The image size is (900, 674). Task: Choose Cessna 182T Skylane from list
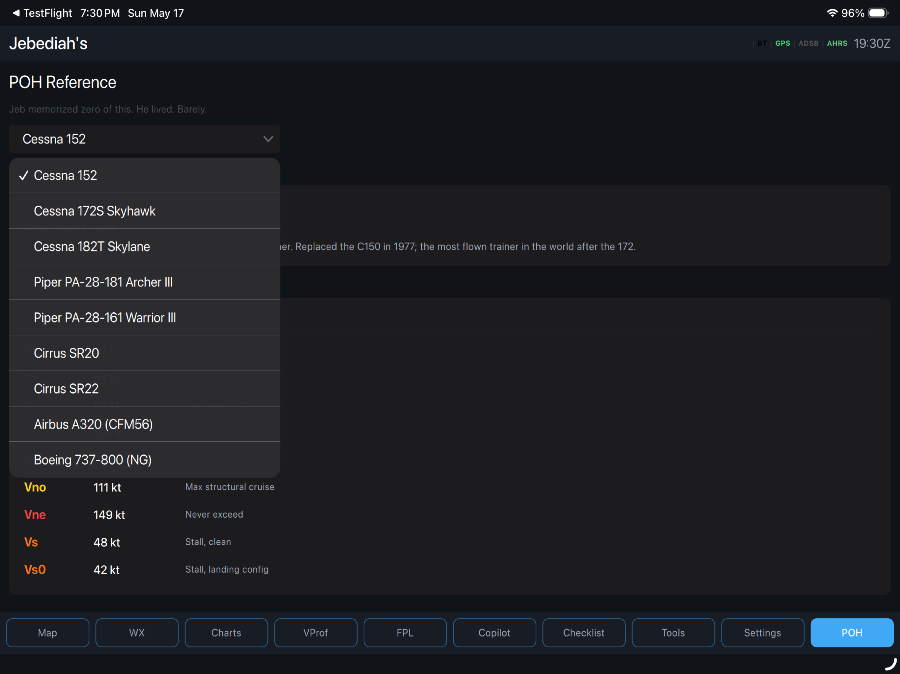click(144, 247)
